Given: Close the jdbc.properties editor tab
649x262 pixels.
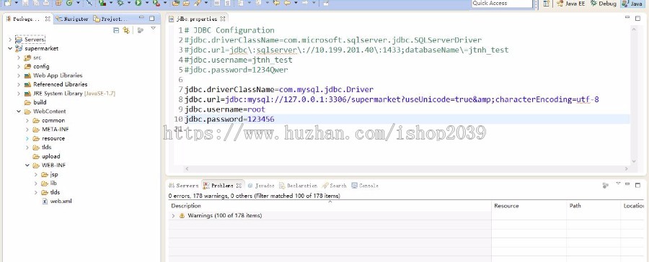Looking at the screenshot, I should pyautogui.click(x=223, y=19).
